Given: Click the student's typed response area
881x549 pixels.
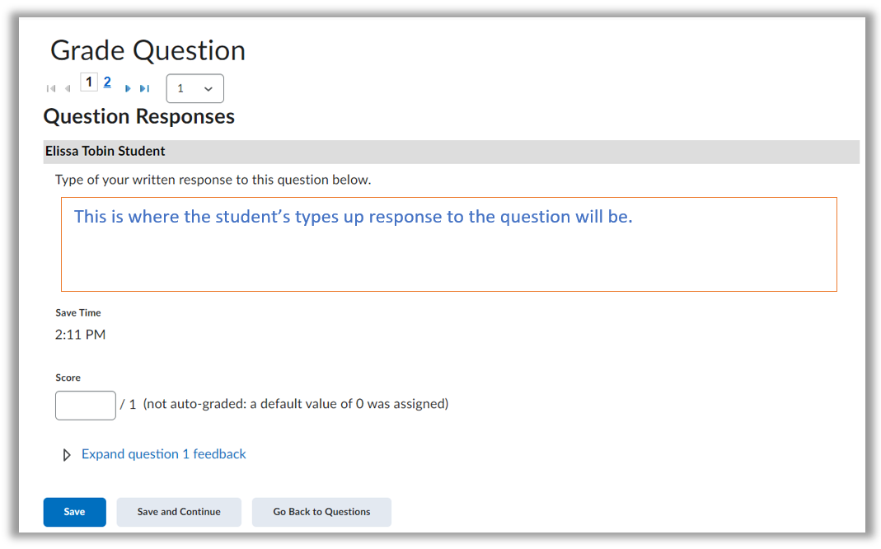Looking at the screenshot, I should [x=448, y=244].
